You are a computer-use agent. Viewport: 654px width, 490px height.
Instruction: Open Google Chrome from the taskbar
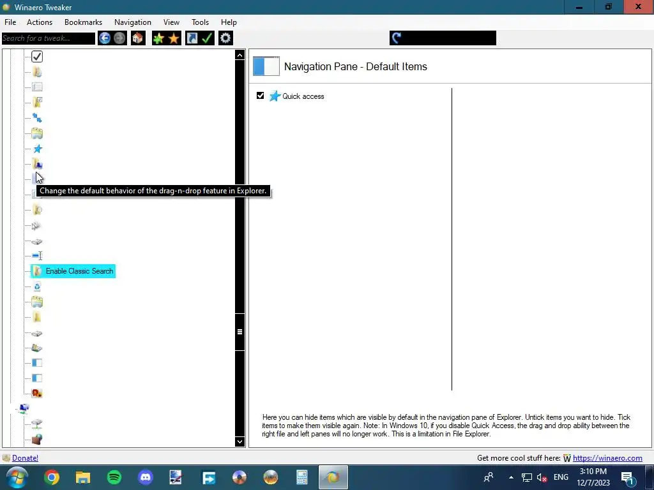52,477
